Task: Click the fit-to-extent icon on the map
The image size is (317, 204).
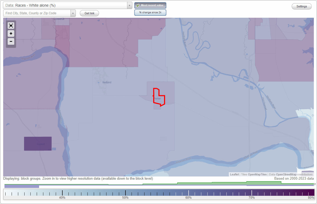Action: 11,25
